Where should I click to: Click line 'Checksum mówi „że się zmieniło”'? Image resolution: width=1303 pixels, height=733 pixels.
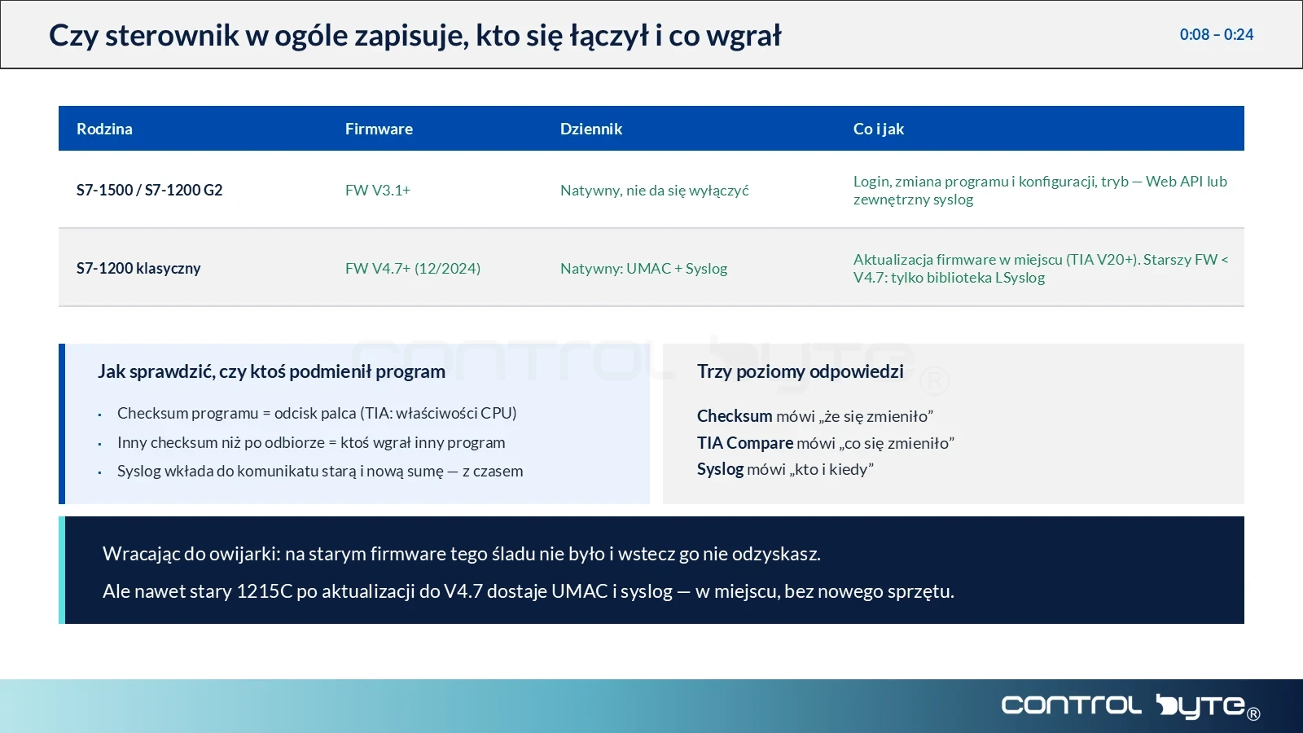(815, 416)
